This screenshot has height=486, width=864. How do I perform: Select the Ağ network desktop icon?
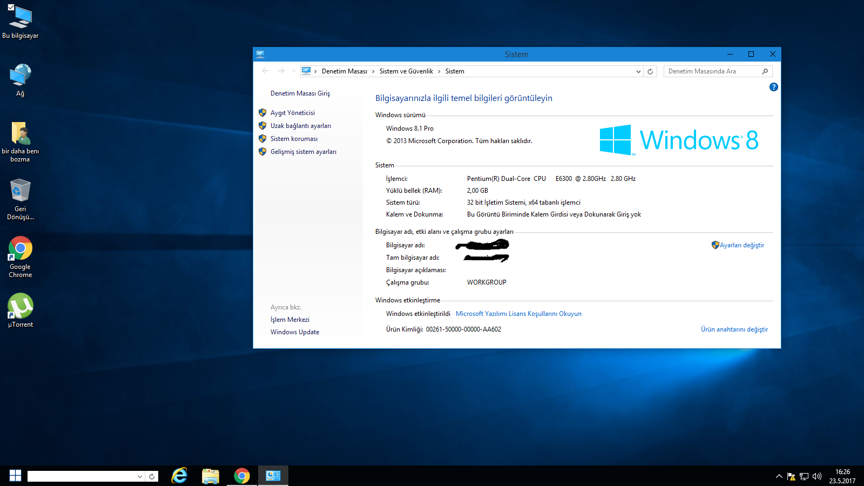(20, 80)
